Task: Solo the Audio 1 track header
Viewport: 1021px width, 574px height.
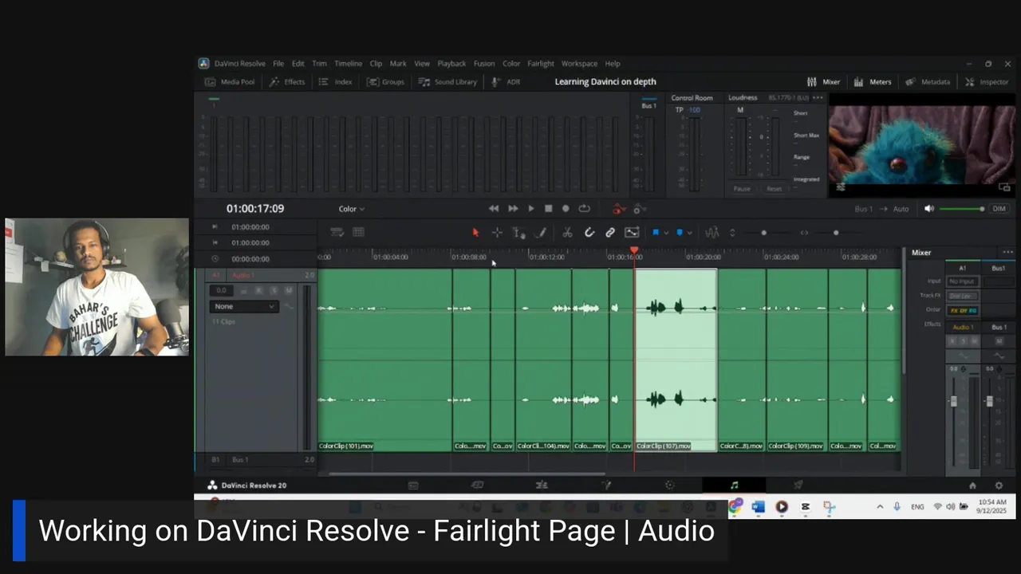Action: click(x=274, y=290)
